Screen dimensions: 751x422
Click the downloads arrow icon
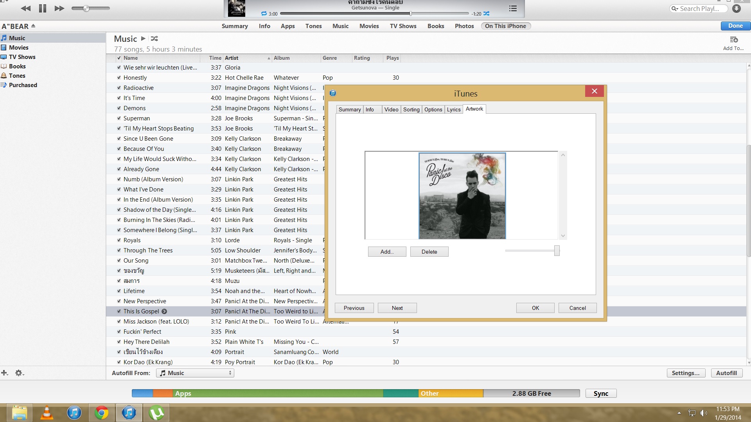pyautogui.click(x=737, y=8)
